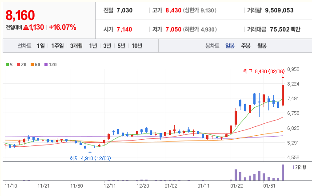The image size is (312, 196).
Task: Click the 거래대금 value 75,502 백만
Action: 285,29
